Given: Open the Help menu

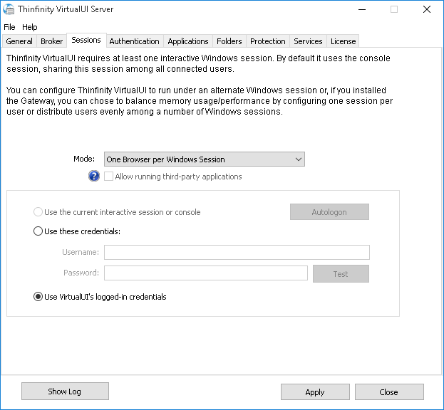Looking at the screenshot, I should pyautogui.click(x=30, y=27).
